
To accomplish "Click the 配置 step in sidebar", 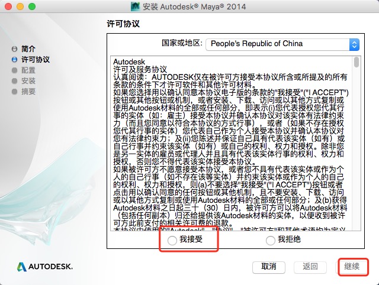I will [x=28, y=70].
